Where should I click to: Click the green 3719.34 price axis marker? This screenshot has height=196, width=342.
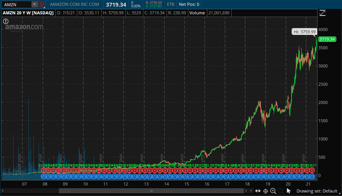point(327,39)
